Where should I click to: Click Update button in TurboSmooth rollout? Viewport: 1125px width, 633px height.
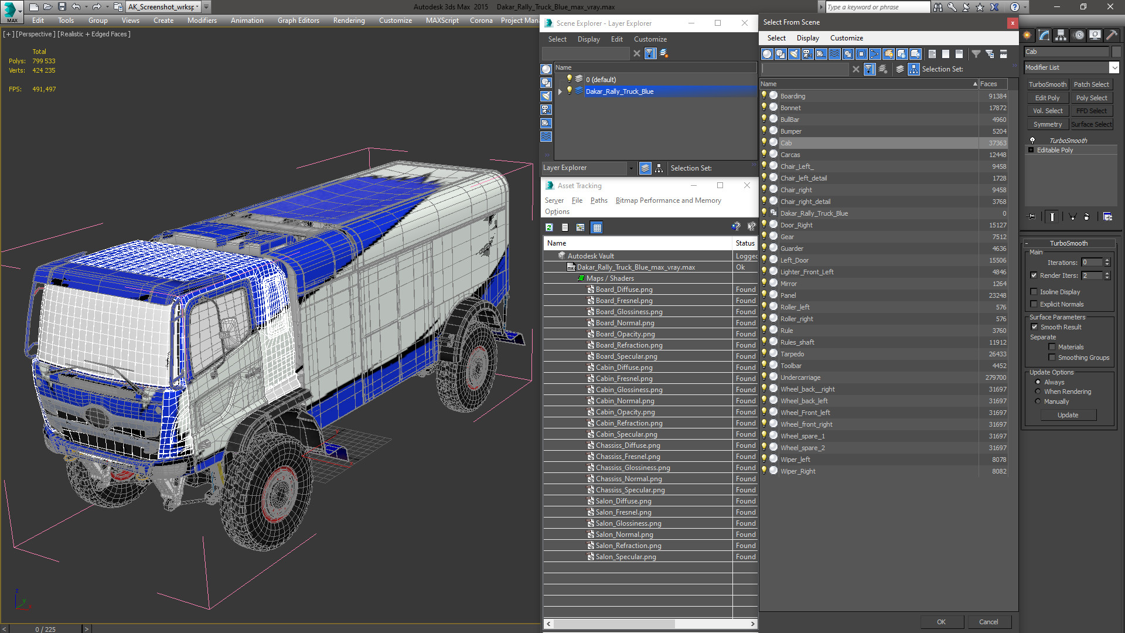click(x=1068, y=415)
